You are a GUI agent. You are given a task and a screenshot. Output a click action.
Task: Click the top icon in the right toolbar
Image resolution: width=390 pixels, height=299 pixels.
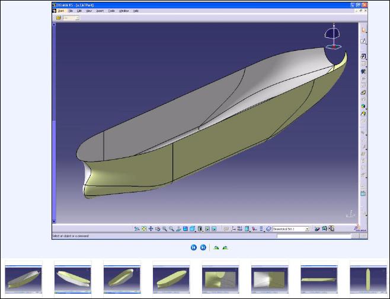363,30
